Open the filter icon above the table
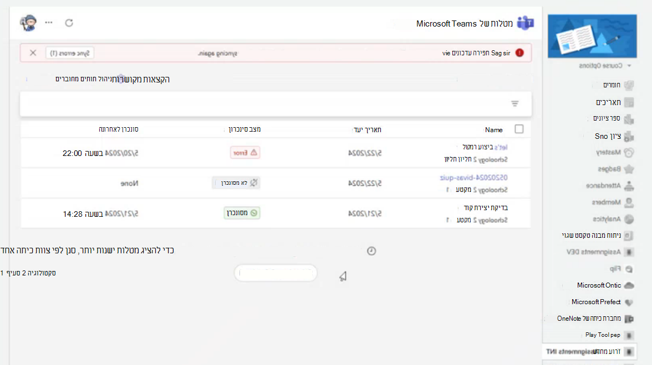The image size is (652, 365). pyautogui.click(x=515, y=103)
